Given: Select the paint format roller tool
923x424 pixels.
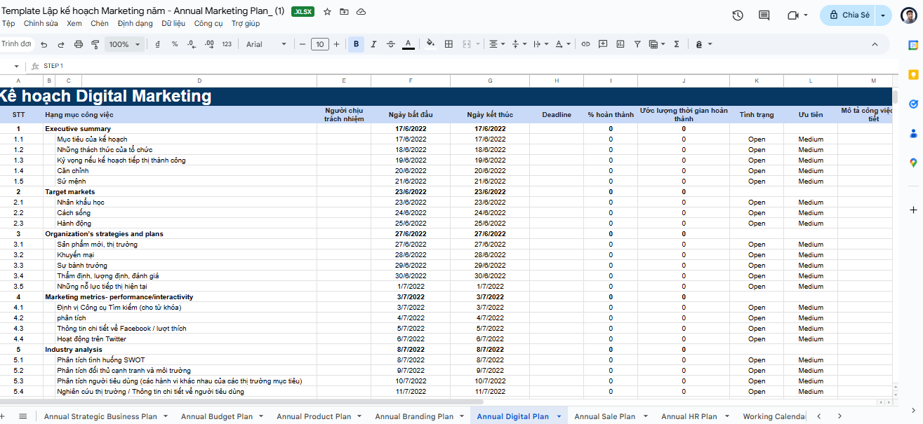Looking at the screenshot, I should [x=95, y=44].
